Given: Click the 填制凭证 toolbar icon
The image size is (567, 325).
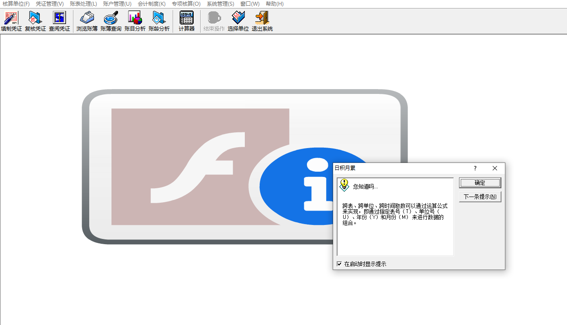Looking at the screenshot, I should pyautogui.click(x=11, y=21).
